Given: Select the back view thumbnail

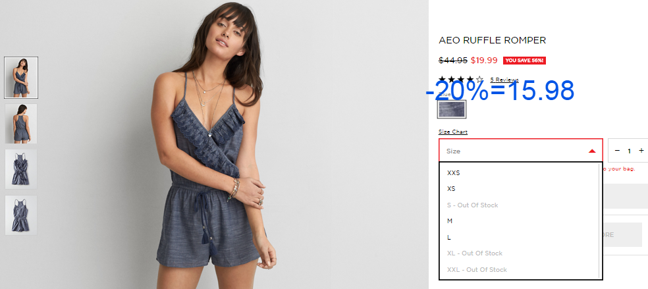Looking at the screenshot, I should pyautogui.click(x=21, y=124).
